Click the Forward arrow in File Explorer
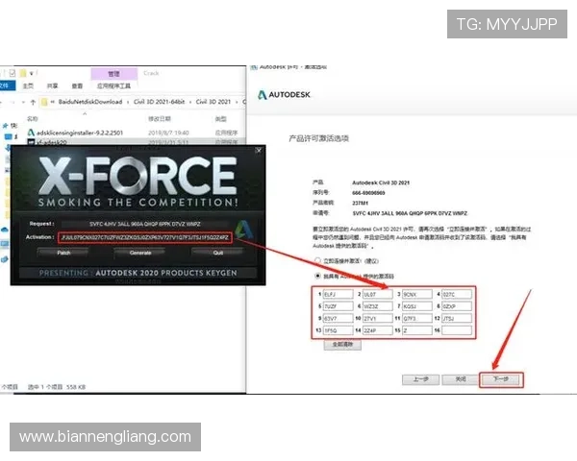 pyautogui.click(x=13, y=102)
